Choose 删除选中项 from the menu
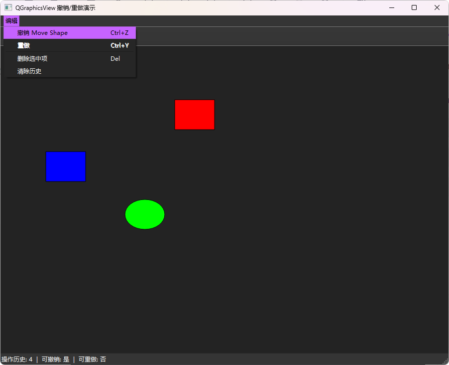This screenshot has height=365, width=449. click(70, 58)
